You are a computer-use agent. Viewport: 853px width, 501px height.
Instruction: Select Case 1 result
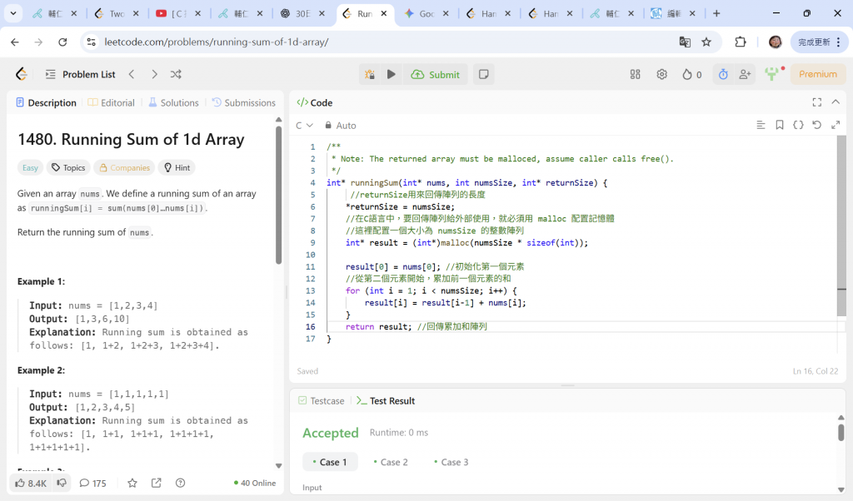[330, 462]
